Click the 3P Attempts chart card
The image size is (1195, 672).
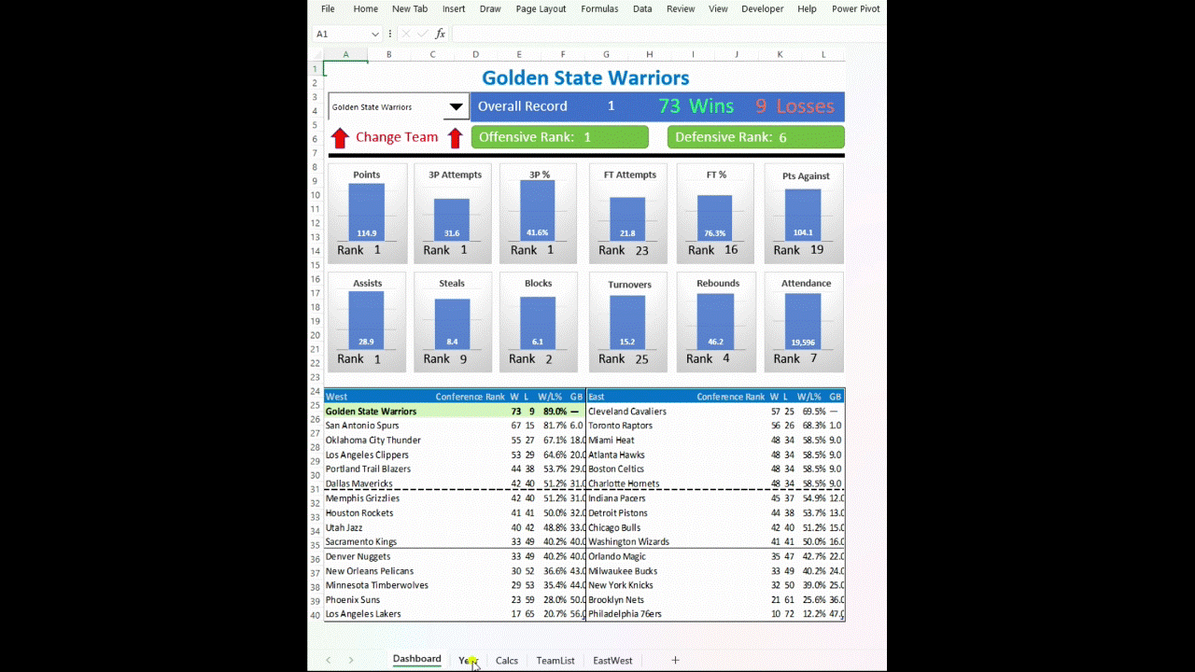click(453, 213)
